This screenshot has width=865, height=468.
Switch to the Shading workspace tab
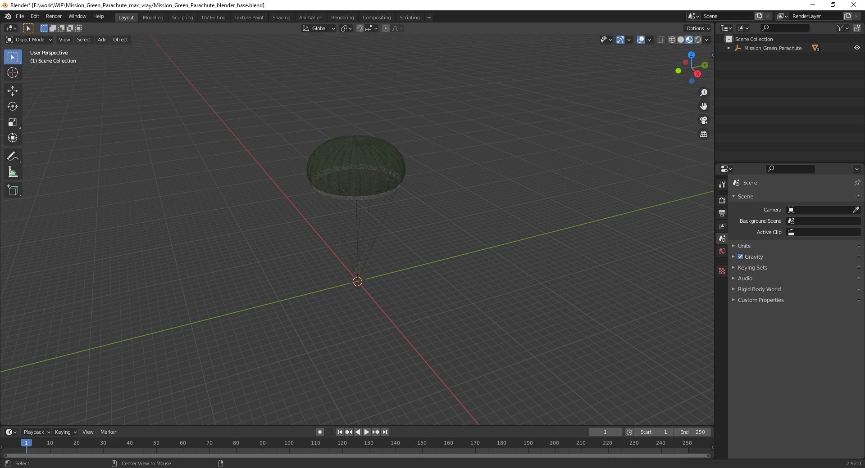(281, 18)
